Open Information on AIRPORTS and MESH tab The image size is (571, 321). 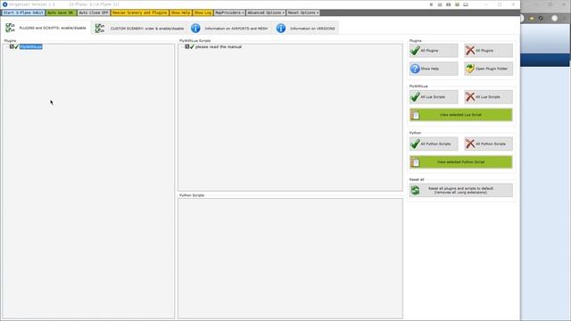click(229, 28)
